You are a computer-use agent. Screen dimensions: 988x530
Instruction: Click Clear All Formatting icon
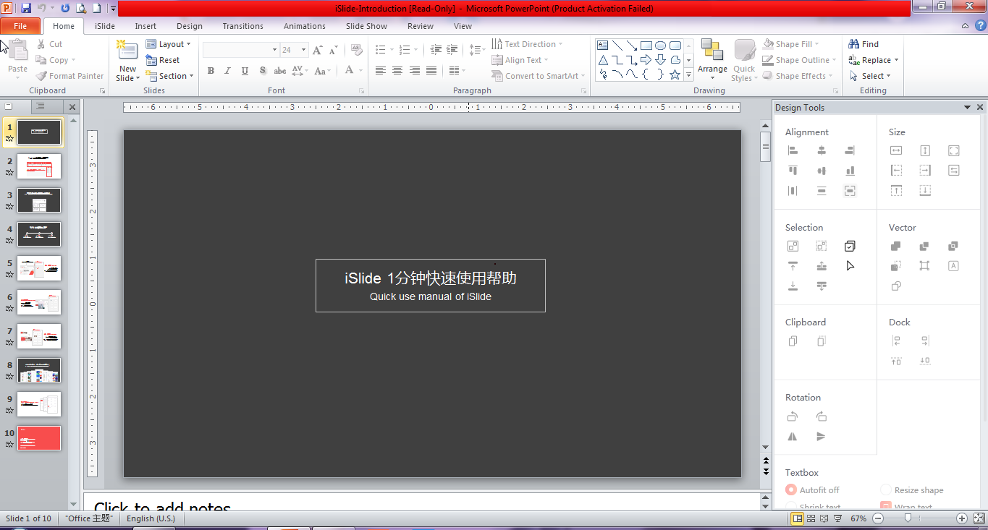tap(356, 50)
